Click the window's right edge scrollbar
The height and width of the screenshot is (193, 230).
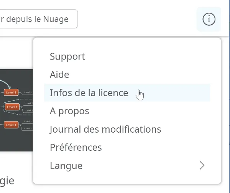[x=229, y=96]
